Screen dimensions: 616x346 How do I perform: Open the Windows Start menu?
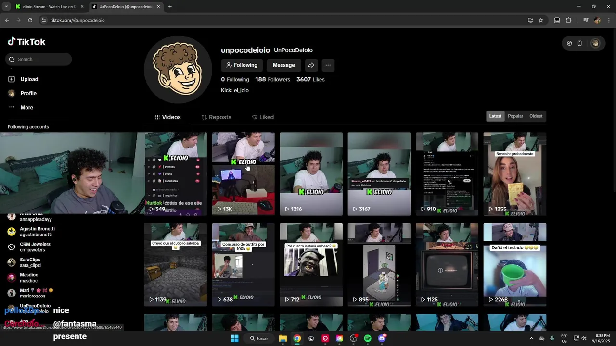tap(234, 338)
